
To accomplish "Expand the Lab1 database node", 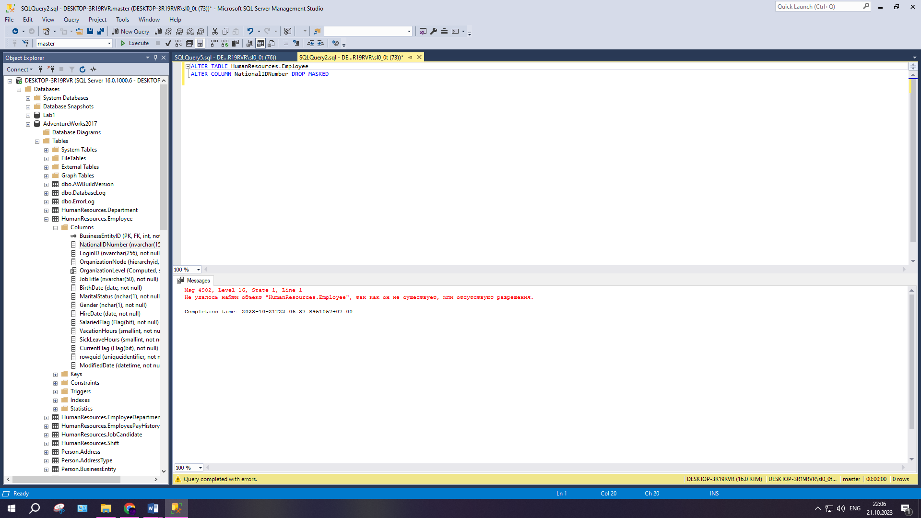I will [28, 116].
